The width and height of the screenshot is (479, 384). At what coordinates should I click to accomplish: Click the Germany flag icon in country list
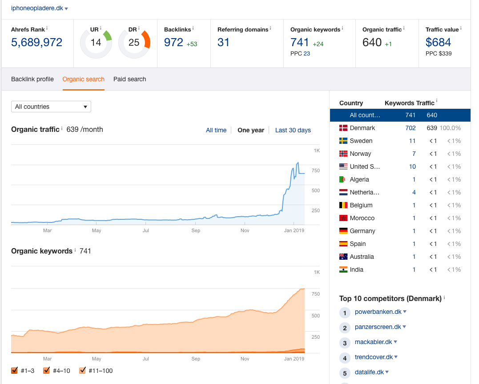point(343,231)
